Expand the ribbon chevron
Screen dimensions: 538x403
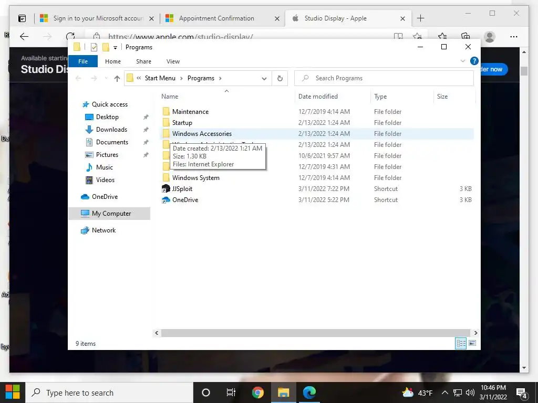tap(462, 61)
